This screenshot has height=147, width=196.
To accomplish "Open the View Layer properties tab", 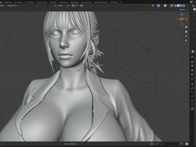I will (192, 70).
